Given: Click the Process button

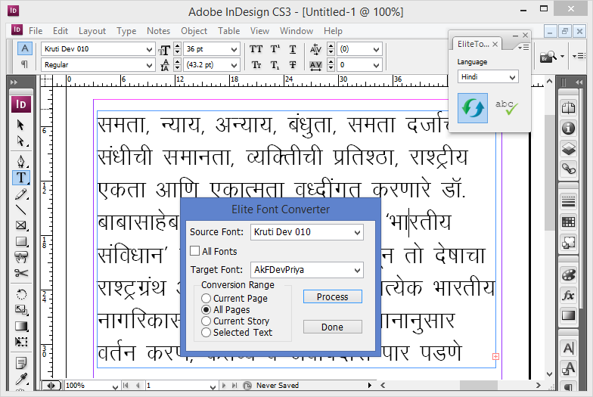Looking at the screenshot, I should (333, 296).
